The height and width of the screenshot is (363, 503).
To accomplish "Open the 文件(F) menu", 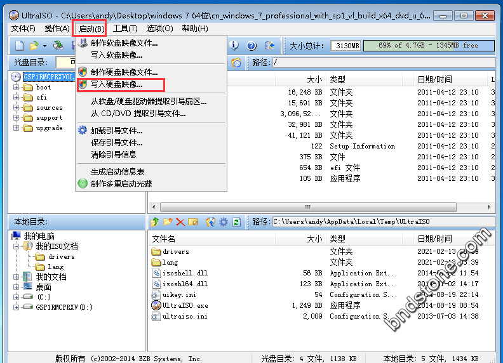I will [23, 29].
